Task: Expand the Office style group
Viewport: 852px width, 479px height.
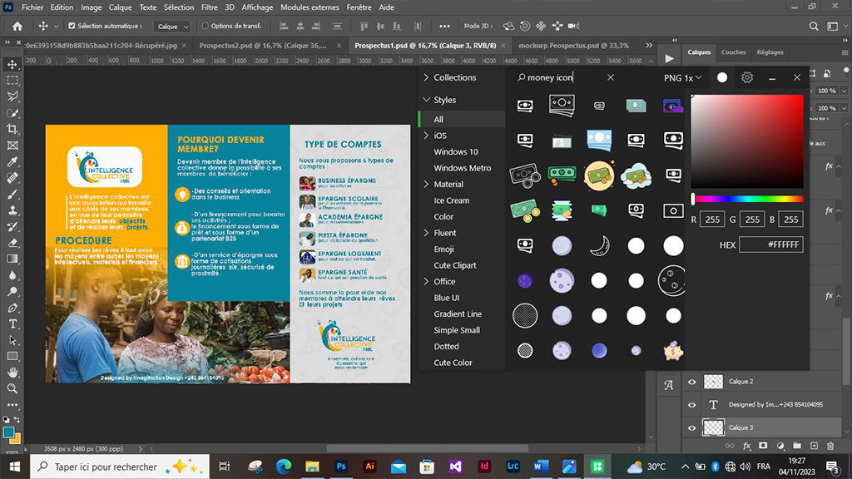Action: (427, 281)
